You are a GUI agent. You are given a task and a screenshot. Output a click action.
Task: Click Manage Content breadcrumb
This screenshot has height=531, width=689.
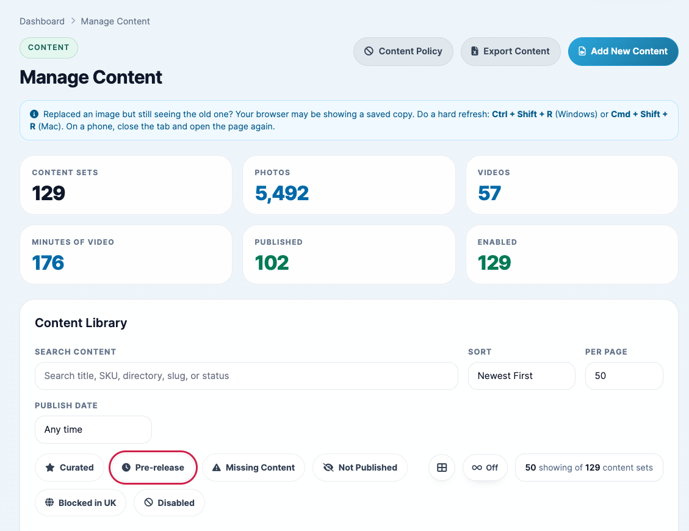[115, 21]
